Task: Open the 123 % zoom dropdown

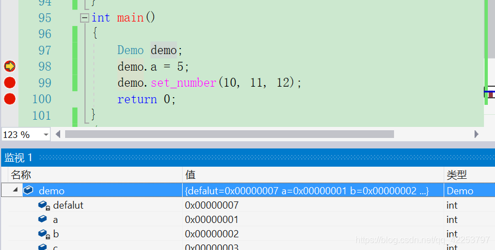Action: 46,135
